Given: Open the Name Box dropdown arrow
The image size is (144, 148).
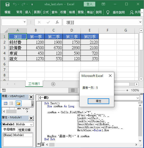Looking at the screenshot, I should 24,22.
